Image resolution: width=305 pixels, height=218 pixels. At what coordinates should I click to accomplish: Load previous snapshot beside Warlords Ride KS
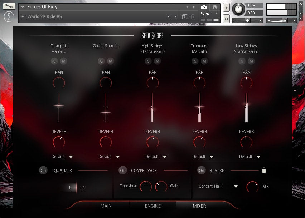point(169,17)
